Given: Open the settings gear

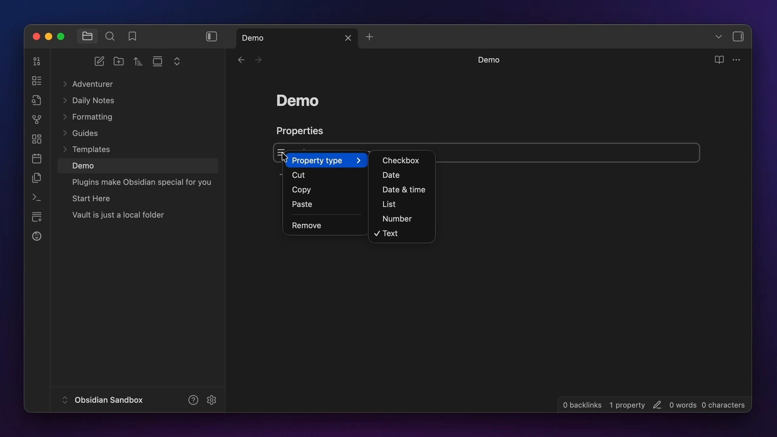Looking at the screenshot, I should pyautogui.click(x=211, y=400).
